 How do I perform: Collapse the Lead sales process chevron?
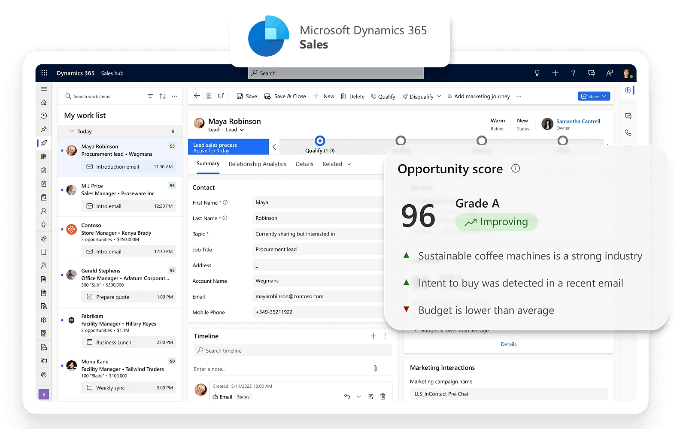pyautogui.click(x=274, y=147)
